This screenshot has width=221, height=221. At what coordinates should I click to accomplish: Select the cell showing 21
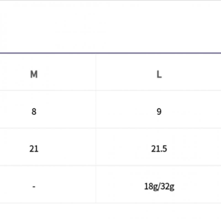pos(34,149)
